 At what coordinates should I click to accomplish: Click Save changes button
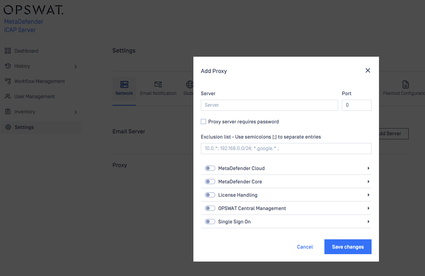348,247
